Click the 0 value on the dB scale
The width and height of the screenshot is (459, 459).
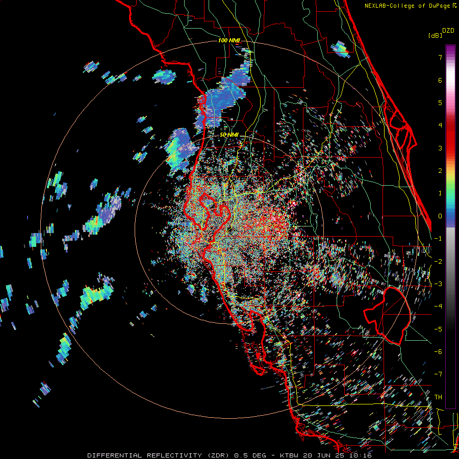pyautogui.click(x=440, y=216)
